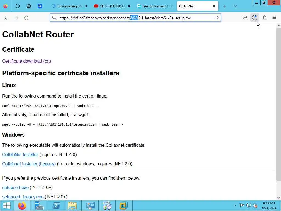Click the vertical scrollbar thumb

279,104
